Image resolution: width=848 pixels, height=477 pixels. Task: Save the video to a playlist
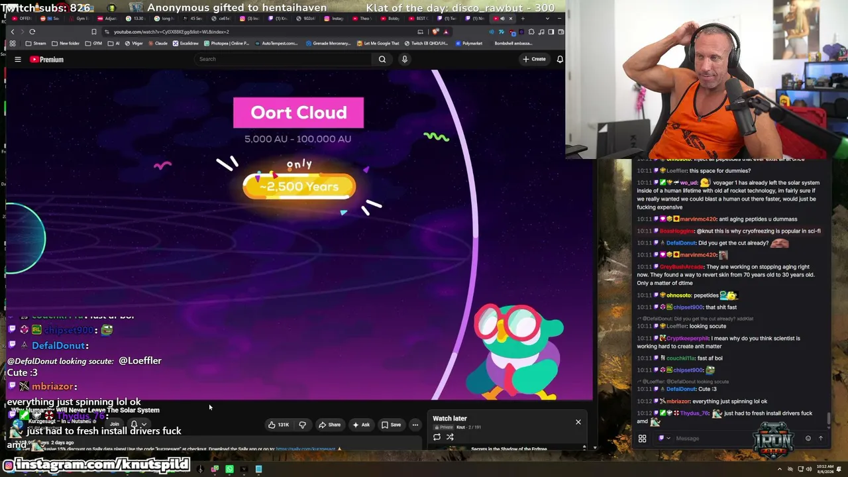click(x=391, y=425)
